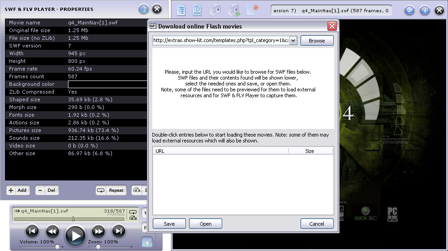The height and width of the screenshot is (251, 448).
Task: Open the SWF info icon in toolbar
Action: click(x=197, y=10)
